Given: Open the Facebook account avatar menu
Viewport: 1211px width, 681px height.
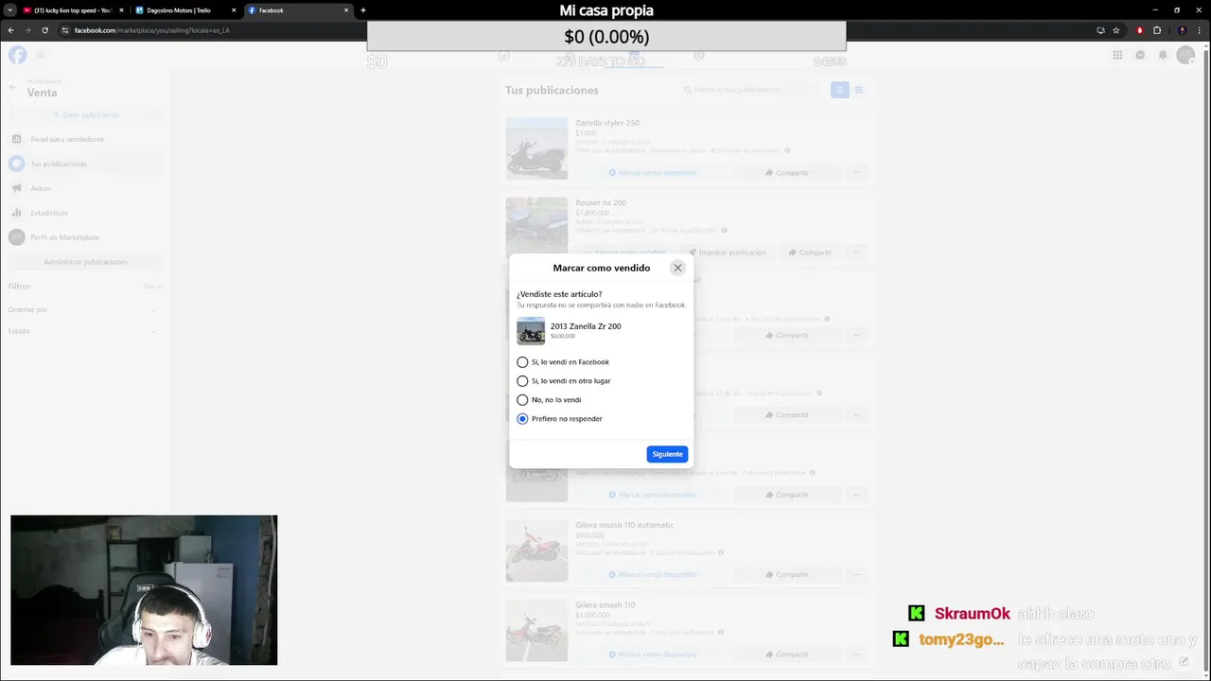Looking at the screenshot, I should [1185, 55].
